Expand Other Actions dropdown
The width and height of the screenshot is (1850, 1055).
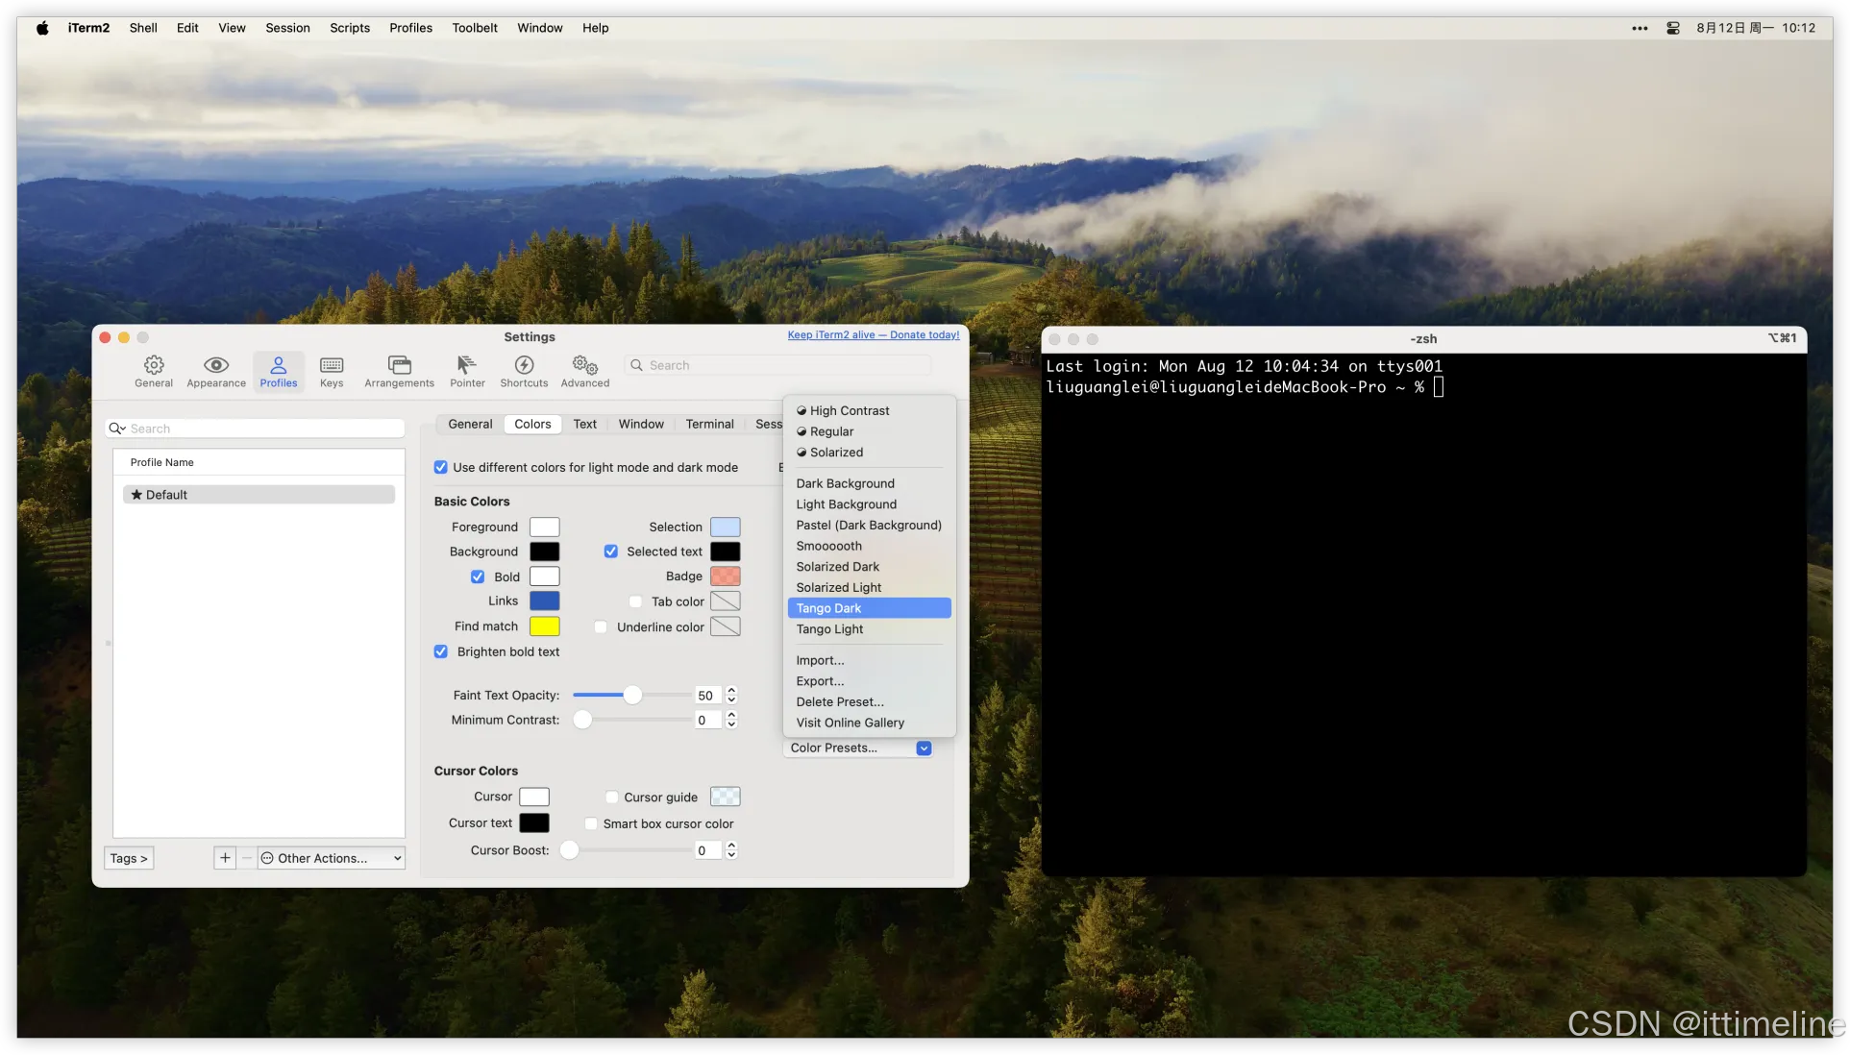pyautogui.click(x=331, y=858)
